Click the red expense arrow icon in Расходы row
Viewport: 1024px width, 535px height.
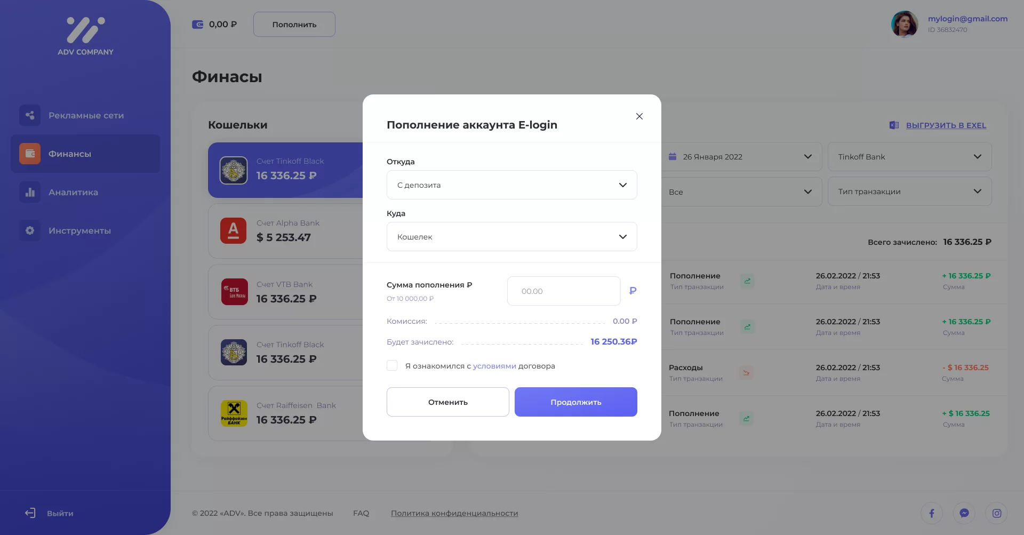(x=746, y=373)
